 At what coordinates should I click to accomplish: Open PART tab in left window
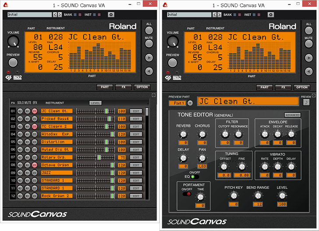click(x=105, y=87)
